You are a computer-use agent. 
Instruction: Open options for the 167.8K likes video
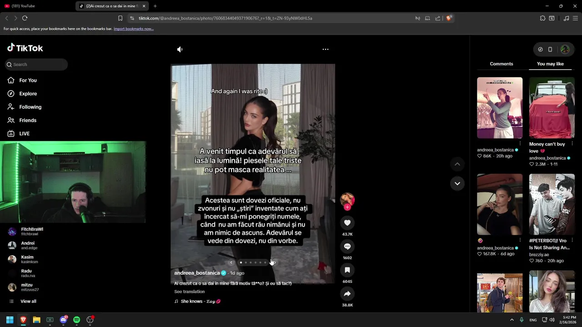[520, 240]
